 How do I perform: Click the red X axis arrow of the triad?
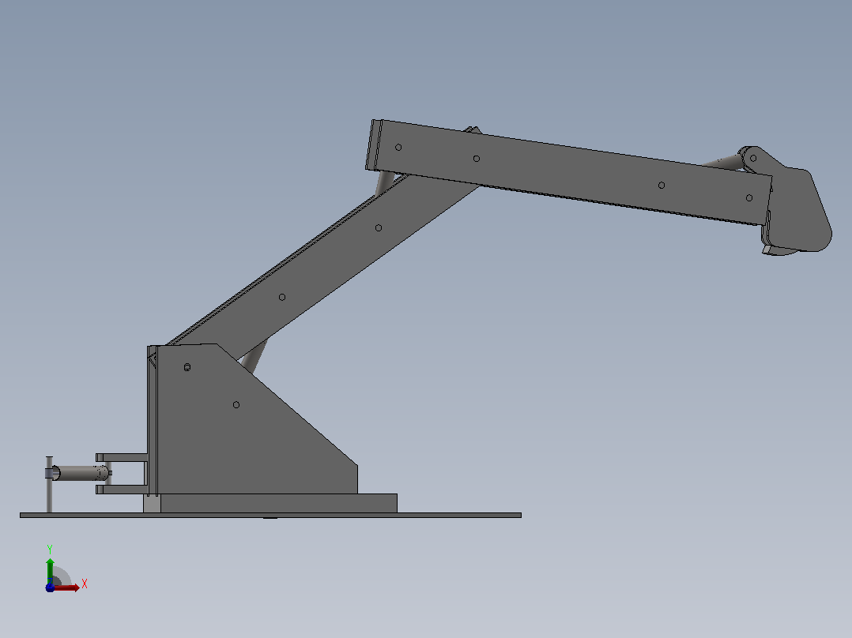click(66, 588)
